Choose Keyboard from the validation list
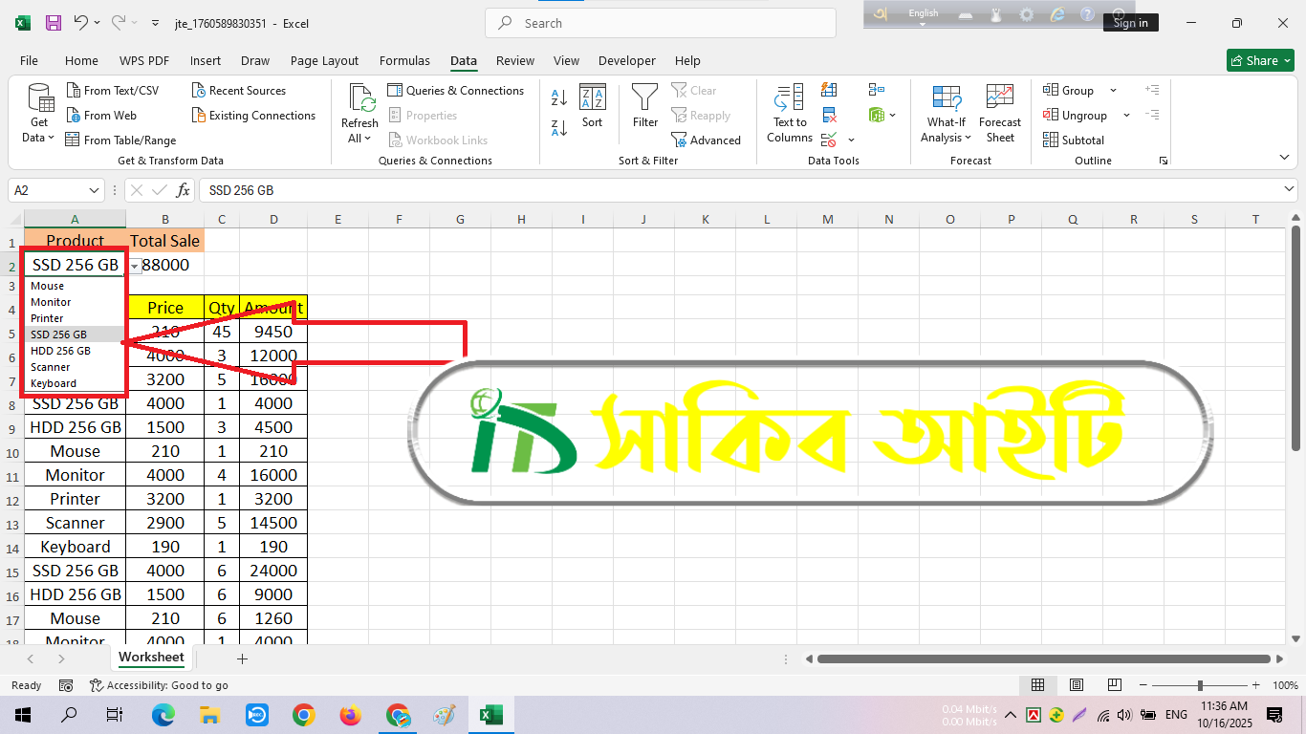 pyautogui.click(x=54, y=383)
